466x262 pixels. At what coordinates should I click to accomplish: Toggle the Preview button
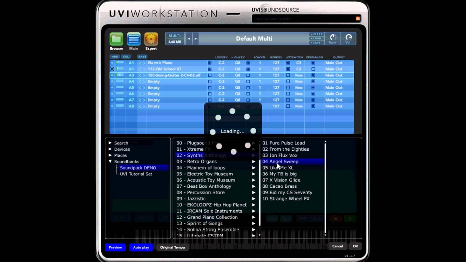[115, 247]
